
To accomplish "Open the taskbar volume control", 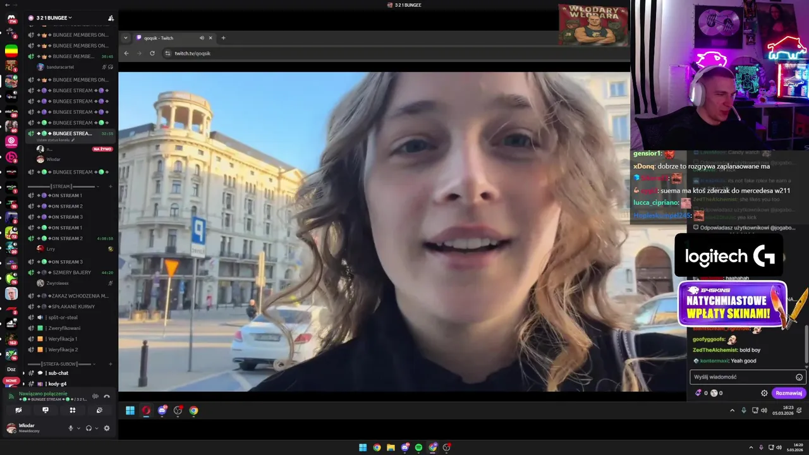I will (778, 447).
